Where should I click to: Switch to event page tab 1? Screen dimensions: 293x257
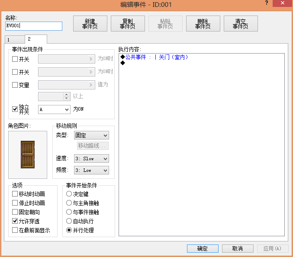(x=15, y=40)
